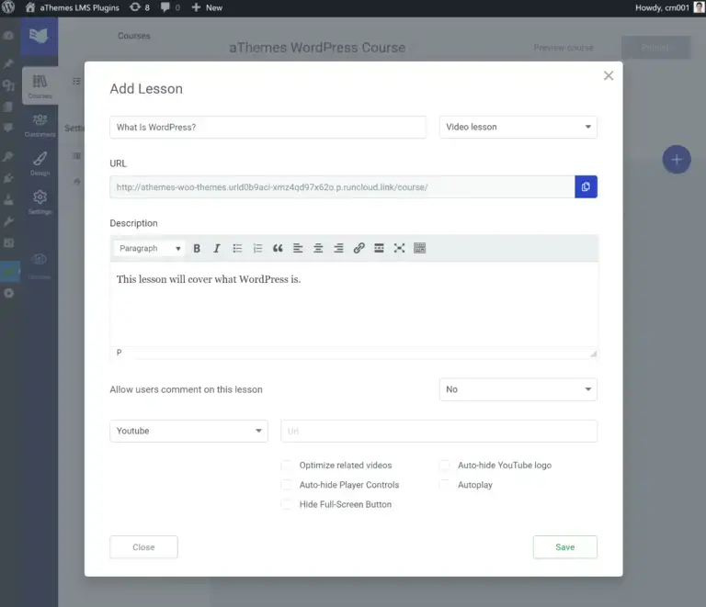
Task: Open the WordPress logo menu
Action: click(x=8, y=7)
